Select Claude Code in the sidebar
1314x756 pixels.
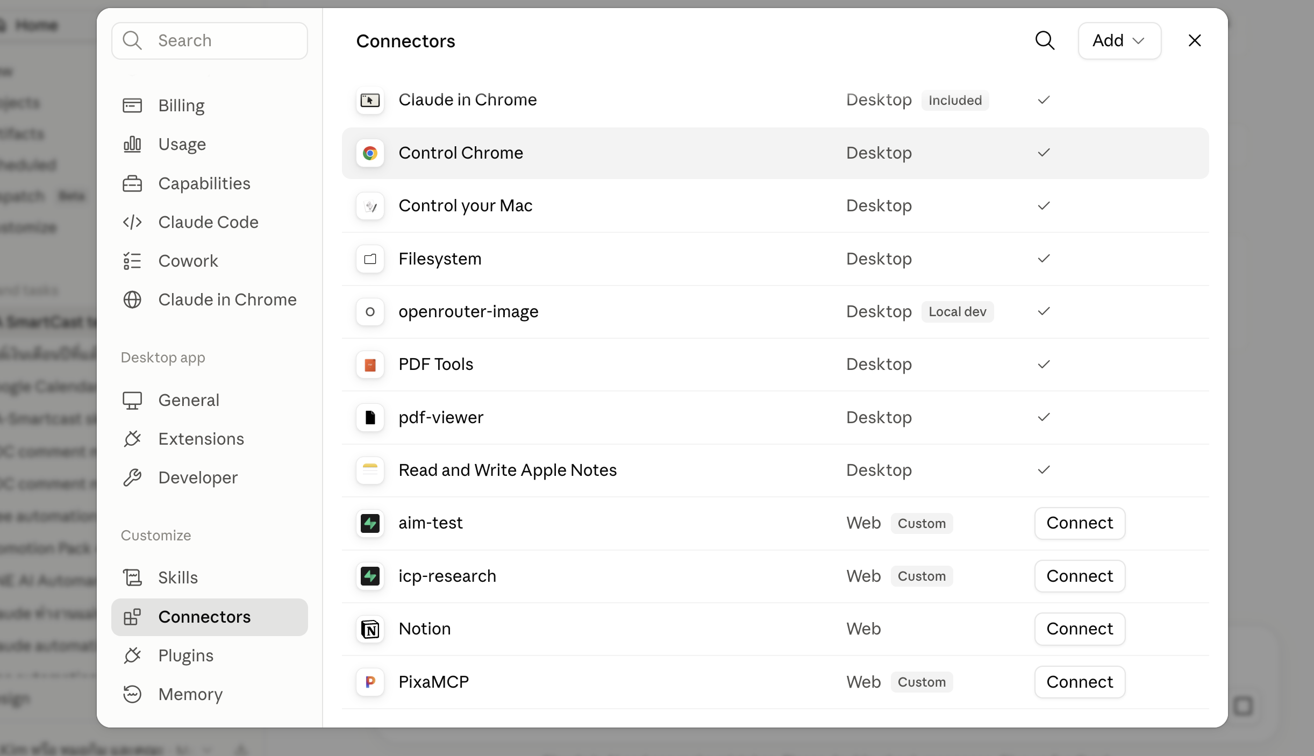(x=210, y=222)
